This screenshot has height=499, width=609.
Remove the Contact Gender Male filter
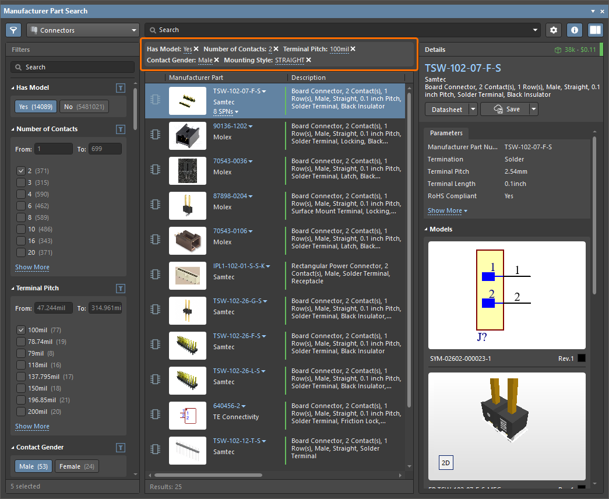click(217, 60)
